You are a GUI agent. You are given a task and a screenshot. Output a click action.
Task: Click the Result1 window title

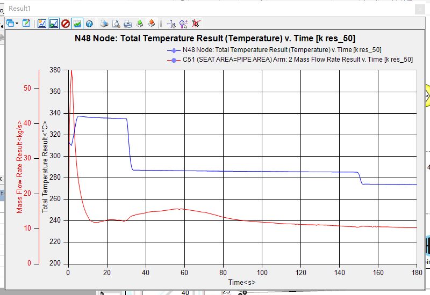point(19,9)
